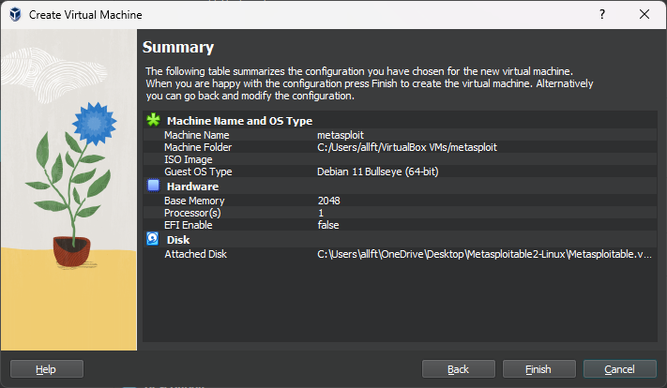The height and width of the screenshot is (388, 667).
Task: Click the processor count value 1
Action: coord(321,213)
